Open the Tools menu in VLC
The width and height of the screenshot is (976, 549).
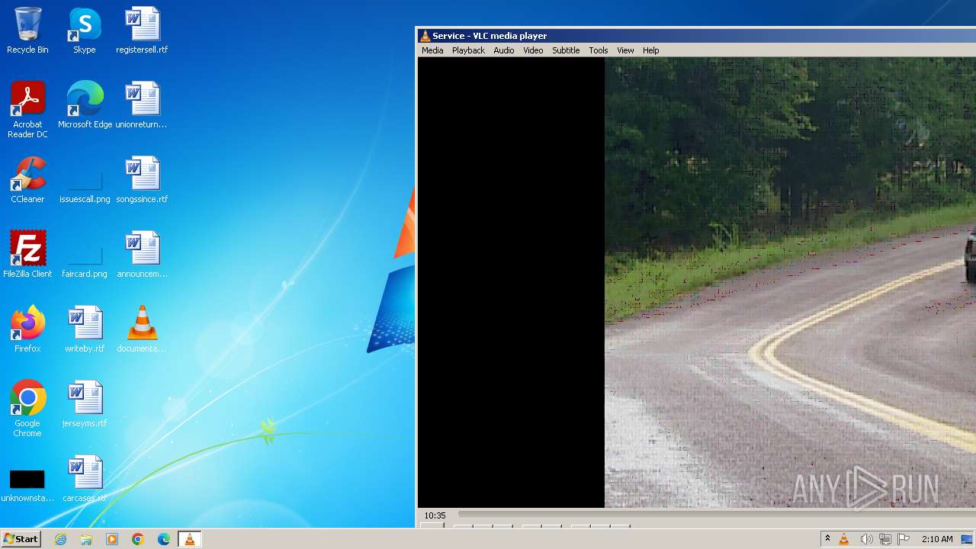click(x=598, y=50)
